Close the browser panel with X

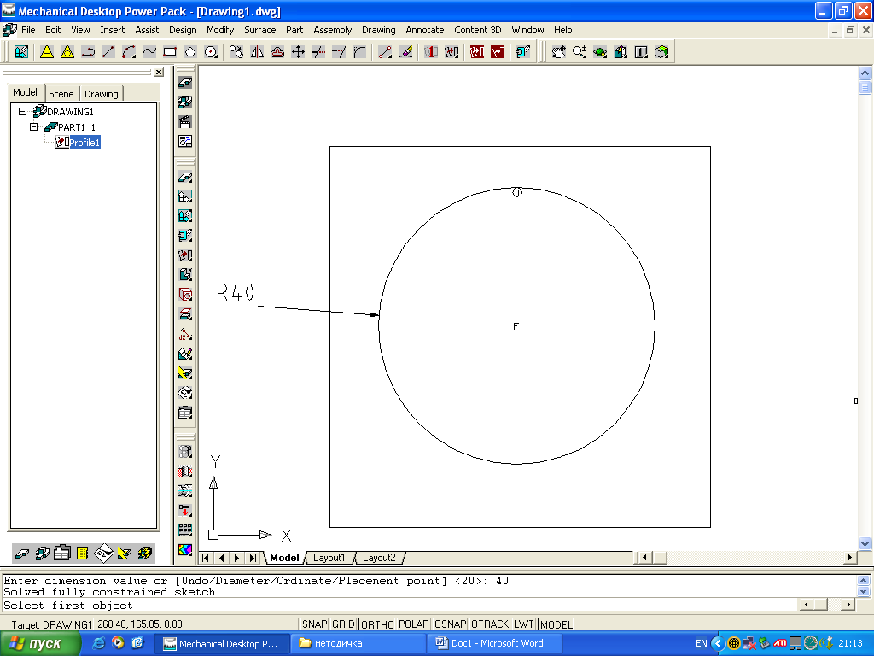(159, 72)
